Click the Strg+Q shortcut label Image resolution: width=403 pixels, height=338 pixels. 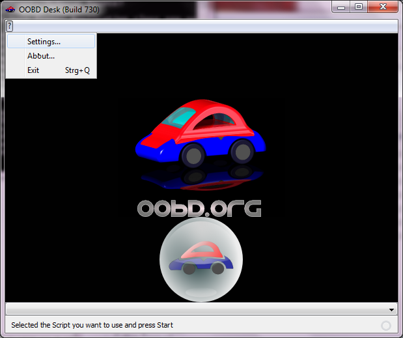coord(77,70)
